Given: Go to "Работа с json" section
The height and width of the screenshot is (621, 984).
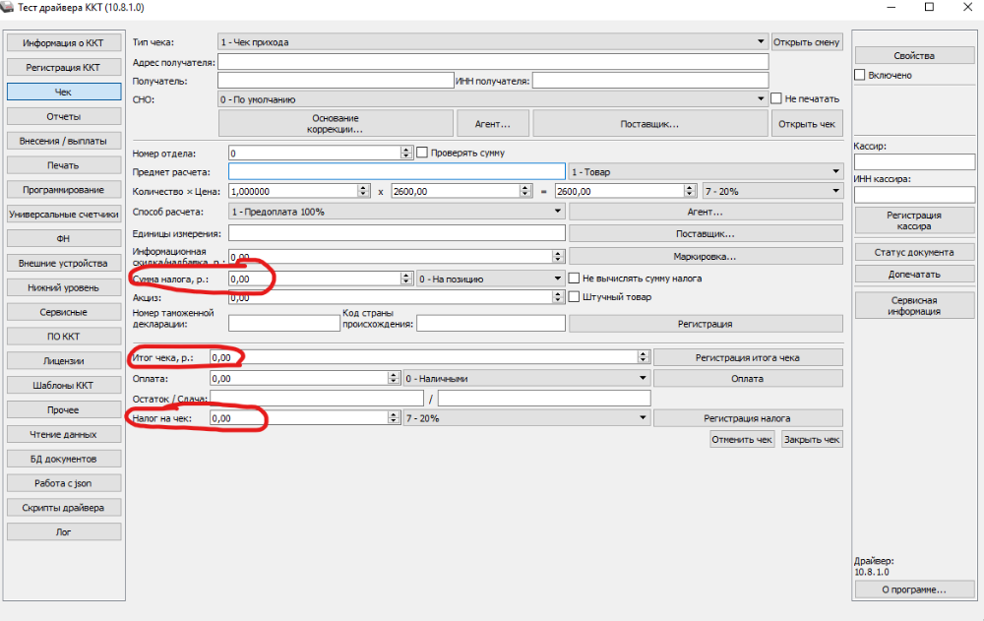Looking at the screenshot, I should coord(63,483).
